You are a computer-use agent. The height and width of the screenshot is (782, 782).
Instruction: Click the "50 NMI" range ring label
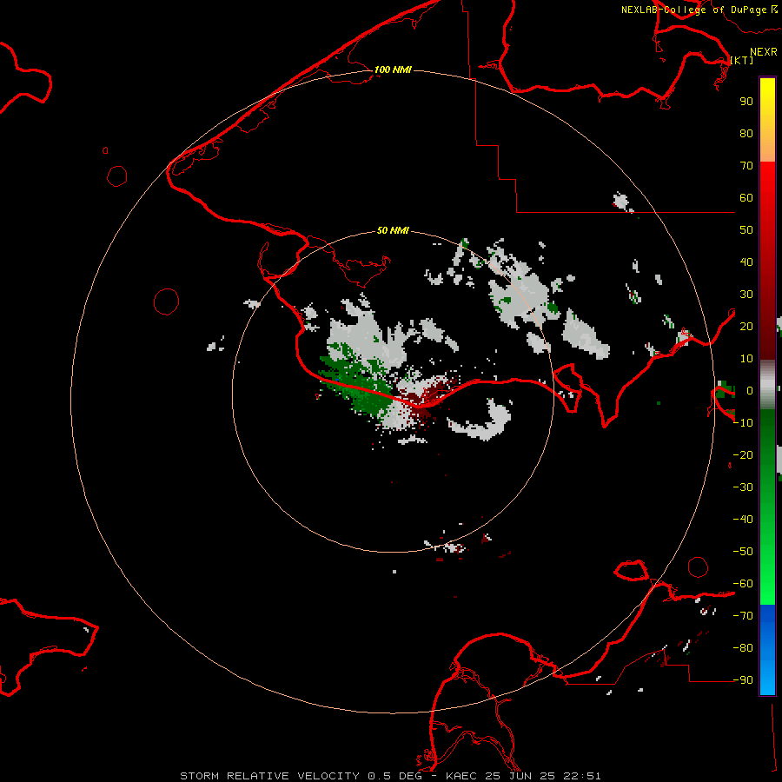tap(393, 230)
